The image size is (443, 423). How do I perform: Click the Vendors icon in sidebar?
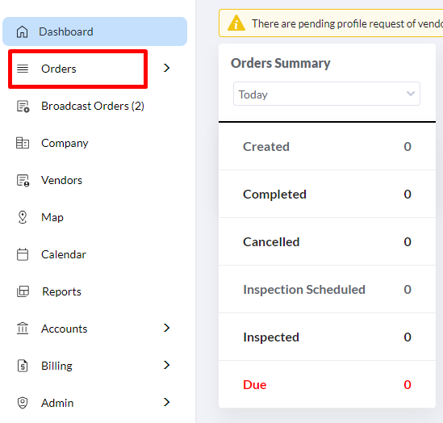pyautogui.click(x=23, y=181)
